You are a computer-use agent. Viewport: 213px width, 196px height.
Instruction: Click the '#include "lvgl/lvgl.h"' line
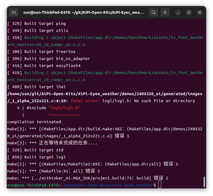(49, 108)
